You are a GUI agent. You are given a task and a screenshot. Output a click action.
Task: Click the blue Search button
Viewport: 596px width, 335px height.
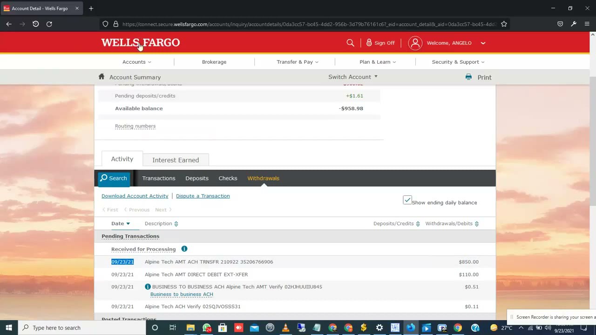[114, 178]
